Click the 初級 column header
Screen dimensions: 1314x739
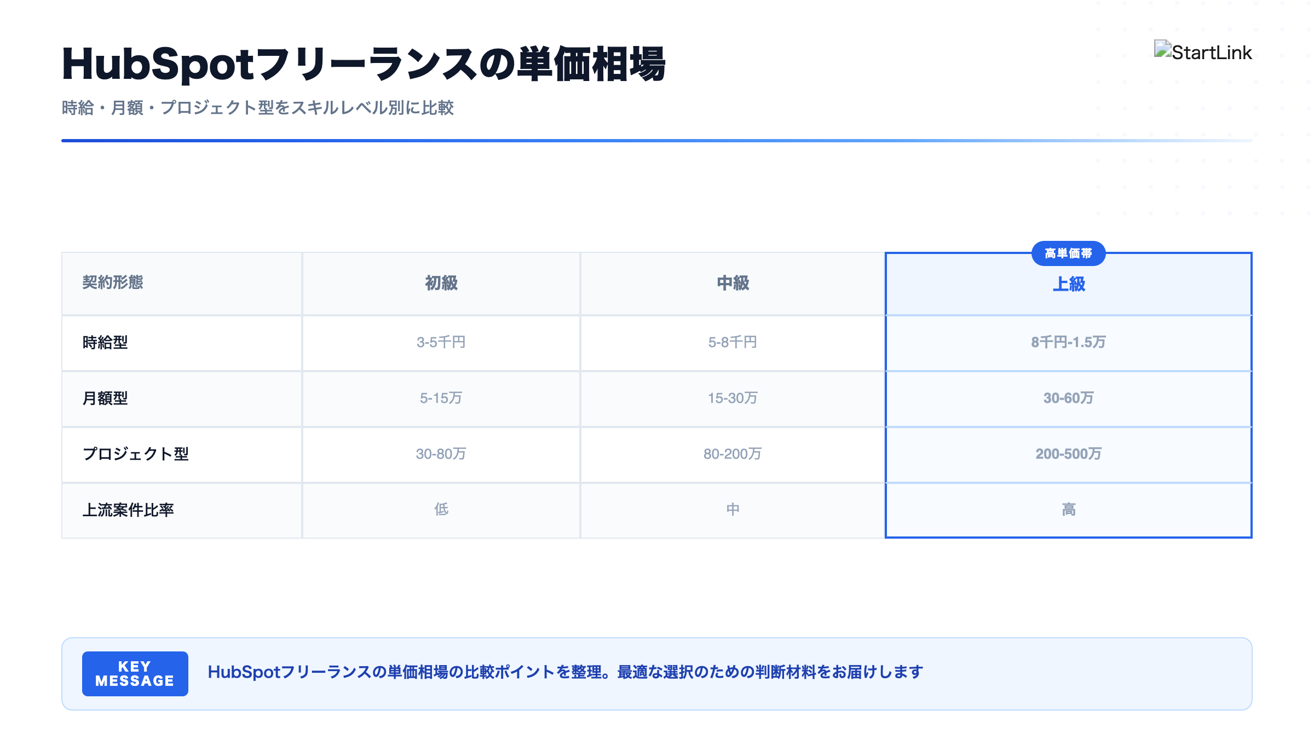tap(441, 284)
